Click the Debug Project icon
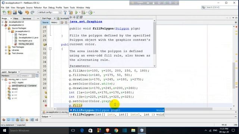This screenshot has width=239, height=134. [83, 12]
